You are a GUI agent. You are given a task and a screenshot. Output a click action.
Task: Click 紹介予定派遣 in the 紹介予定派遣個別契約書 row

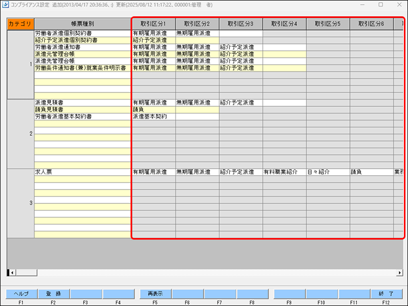(154, 40)
